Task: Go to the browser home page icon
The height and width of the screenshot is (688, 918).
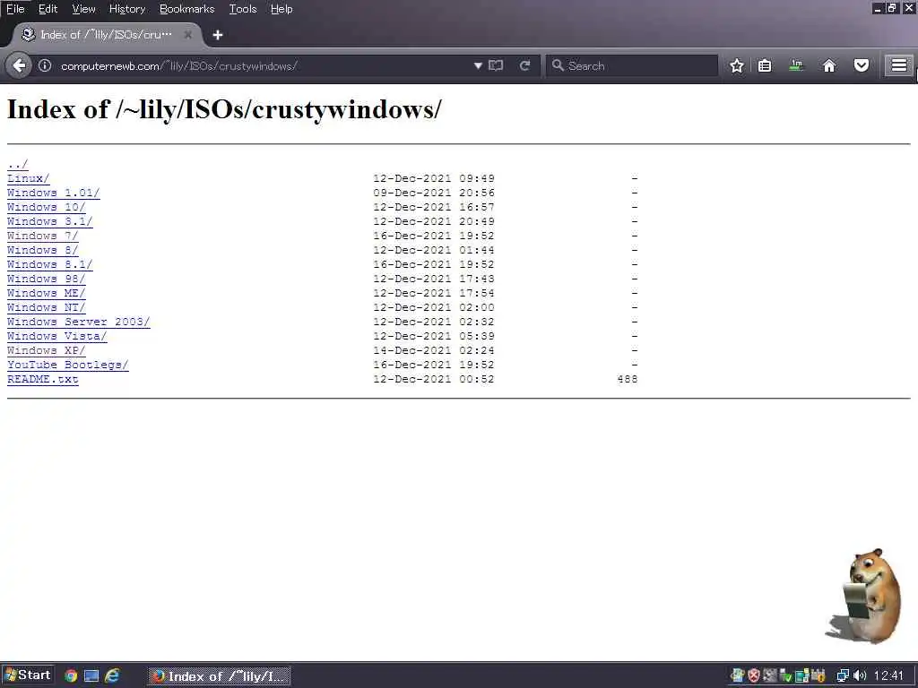Action: pos(829,65)
